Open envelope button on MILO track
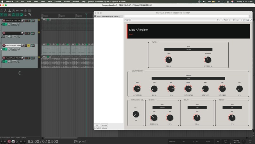 click(14, 49)
